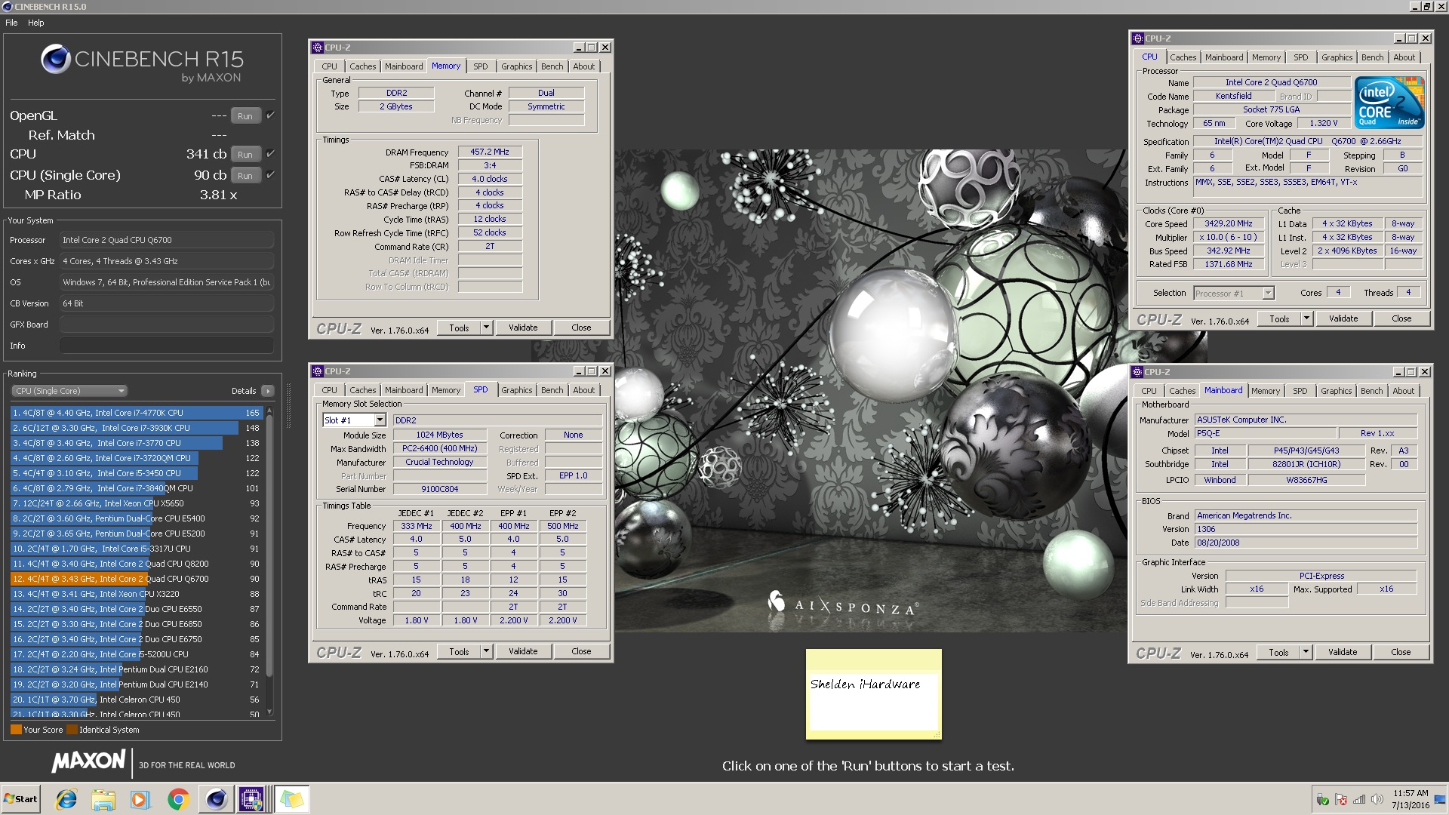The width and height of the screenshot is (1449, 815).
Task: Open Internet Explorer from the taskbar
Action: coord(66,799)
